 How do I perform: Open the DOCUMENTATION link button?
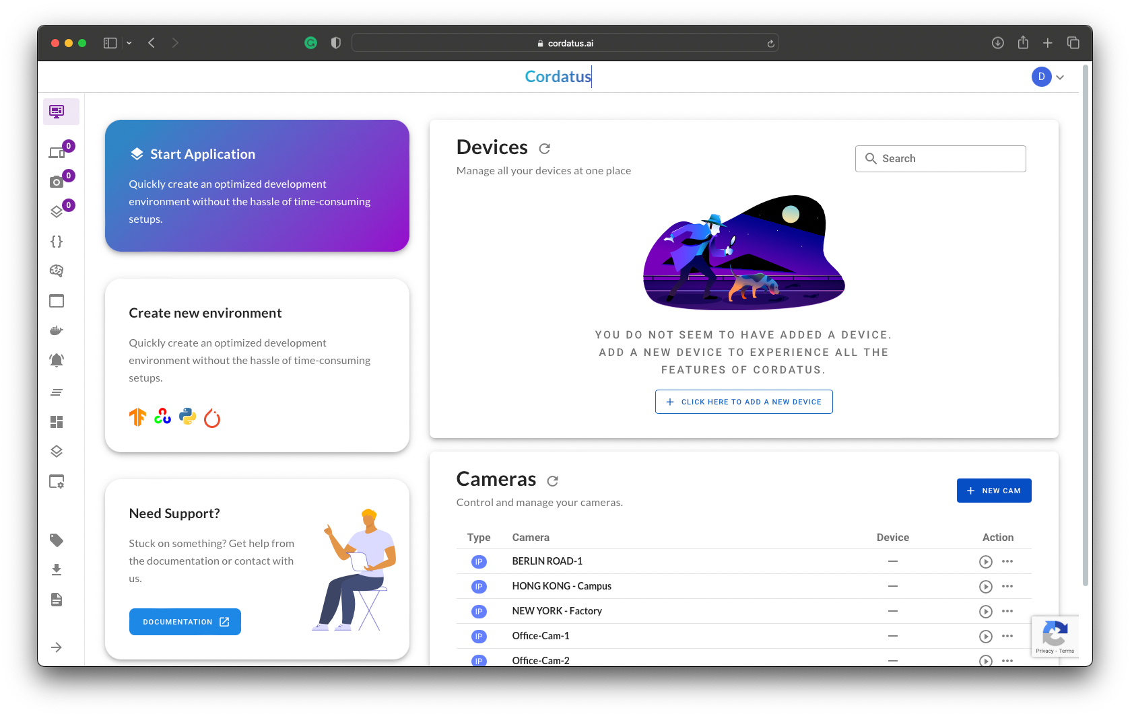[185, 622]
